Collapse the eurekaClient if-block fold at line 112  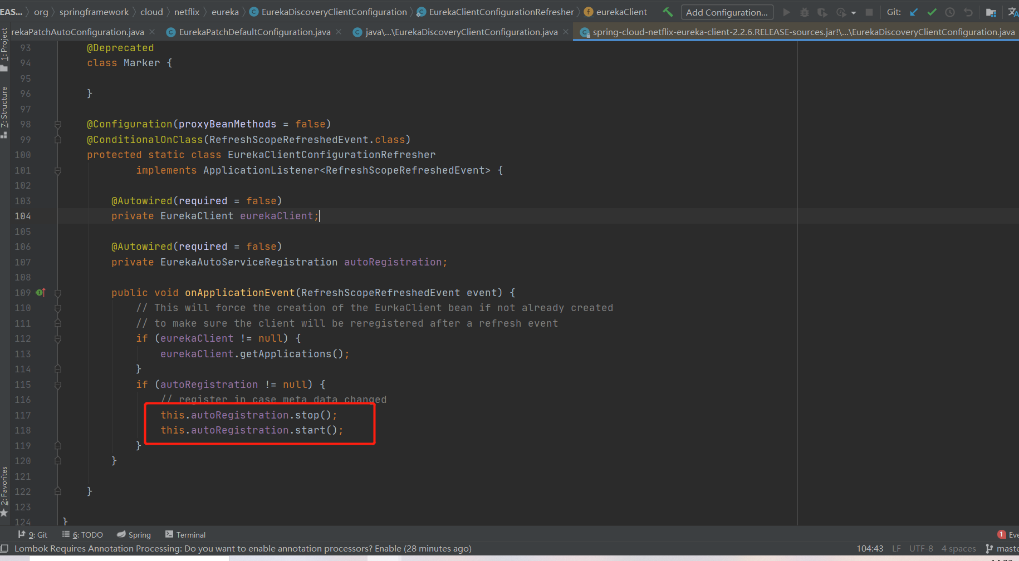tap(58, 339)
